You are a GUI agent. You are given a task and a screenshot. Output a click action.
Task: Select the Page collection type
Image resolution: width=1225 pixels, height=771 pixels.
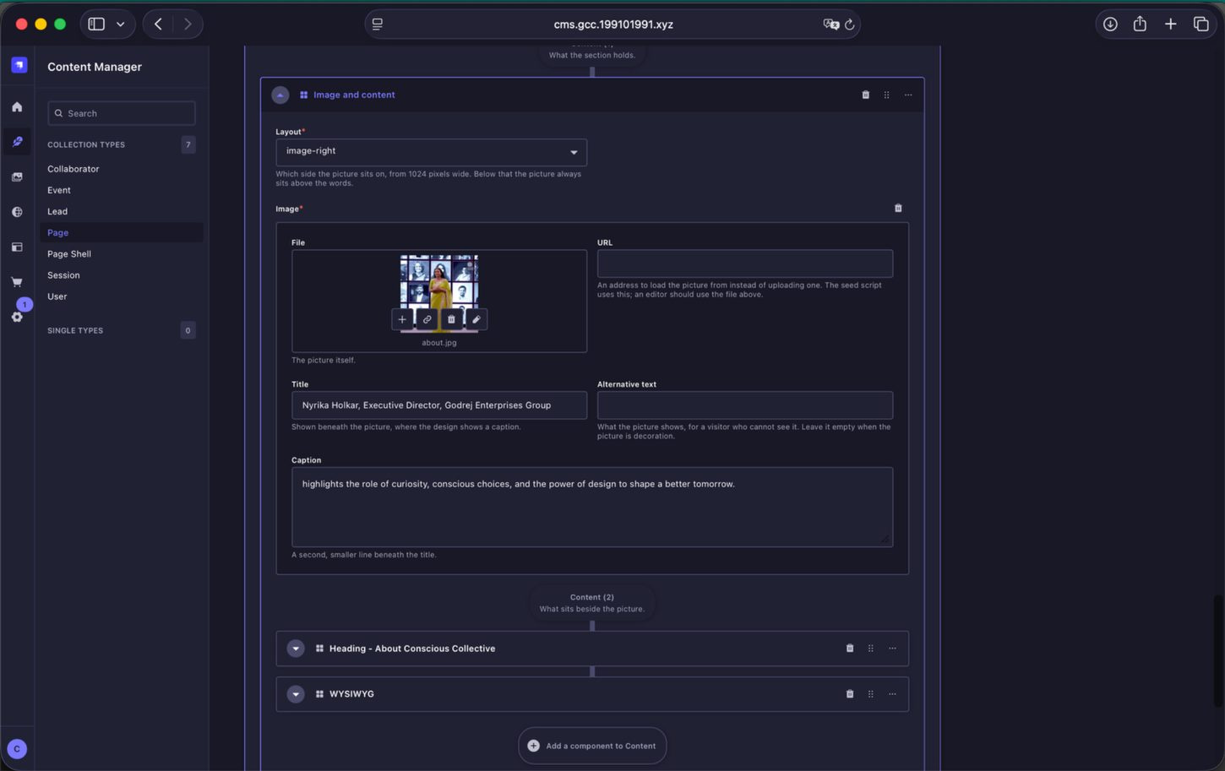point(121,232)
